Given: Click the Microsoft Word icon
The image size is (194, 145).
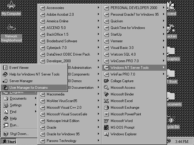Looking at the screenshot, I should [106, 121].
